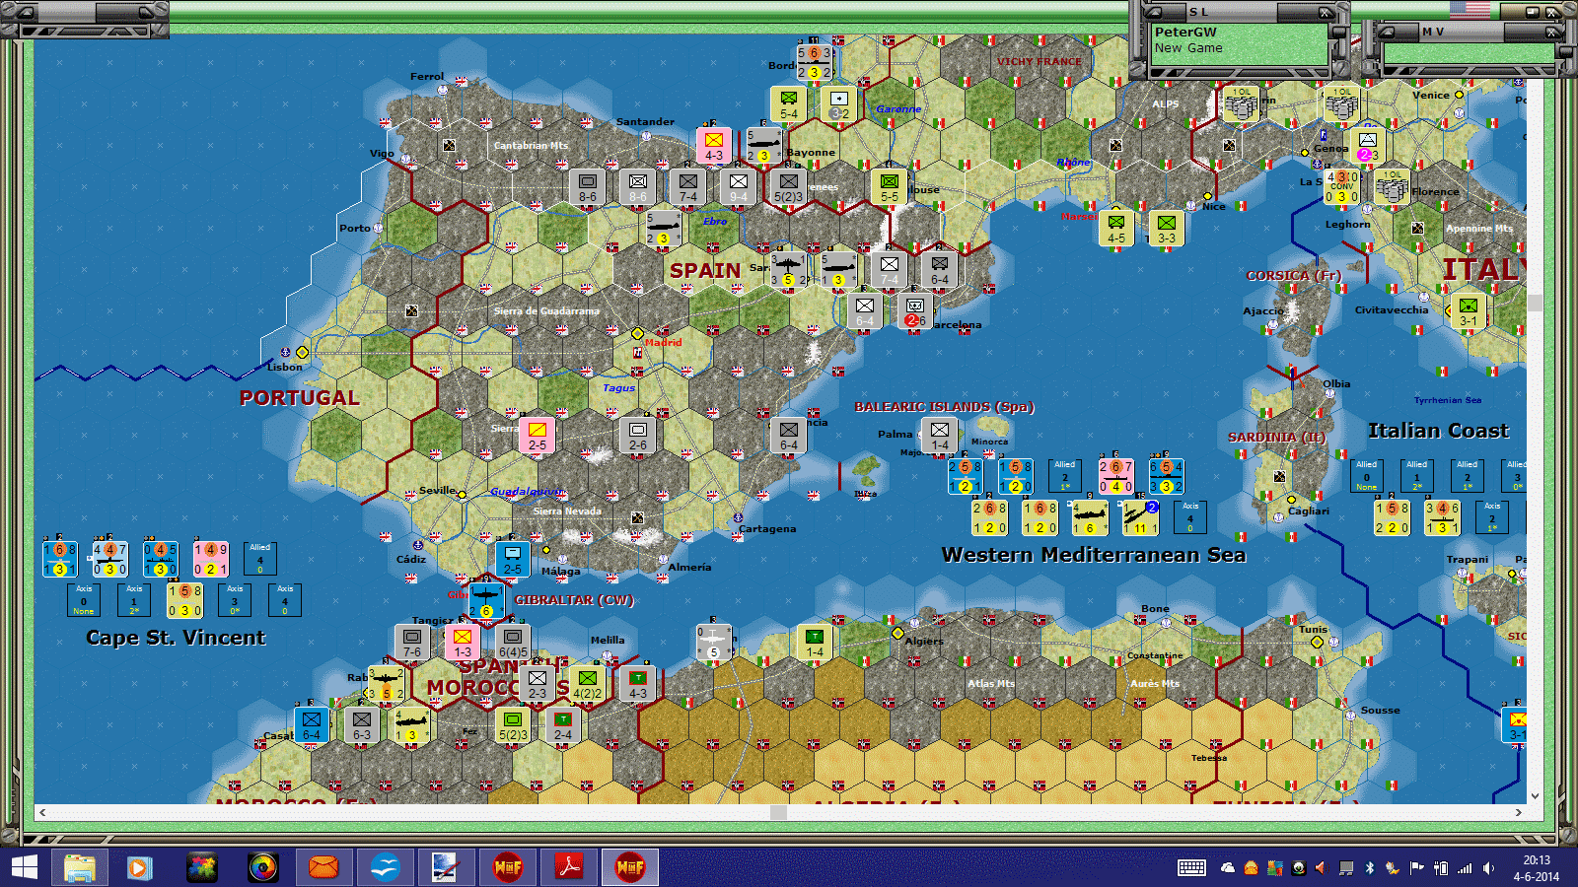The height and width of the screenshot is (887, 1578).
Task: Select the white aircraft counter east of Melilla
Action: [x=714, y=643]
